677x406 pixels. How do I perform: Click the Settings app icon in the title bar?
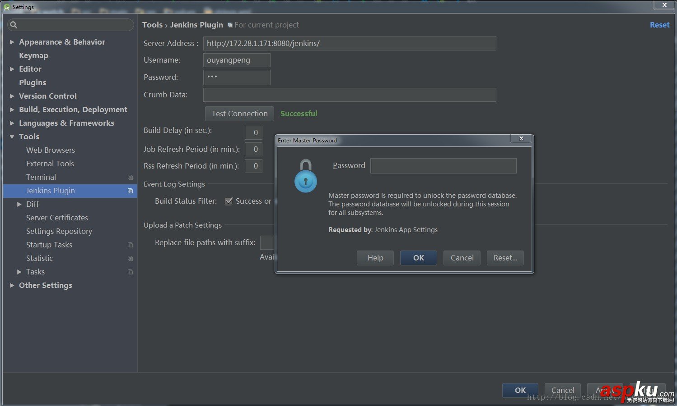click(8, 7)
